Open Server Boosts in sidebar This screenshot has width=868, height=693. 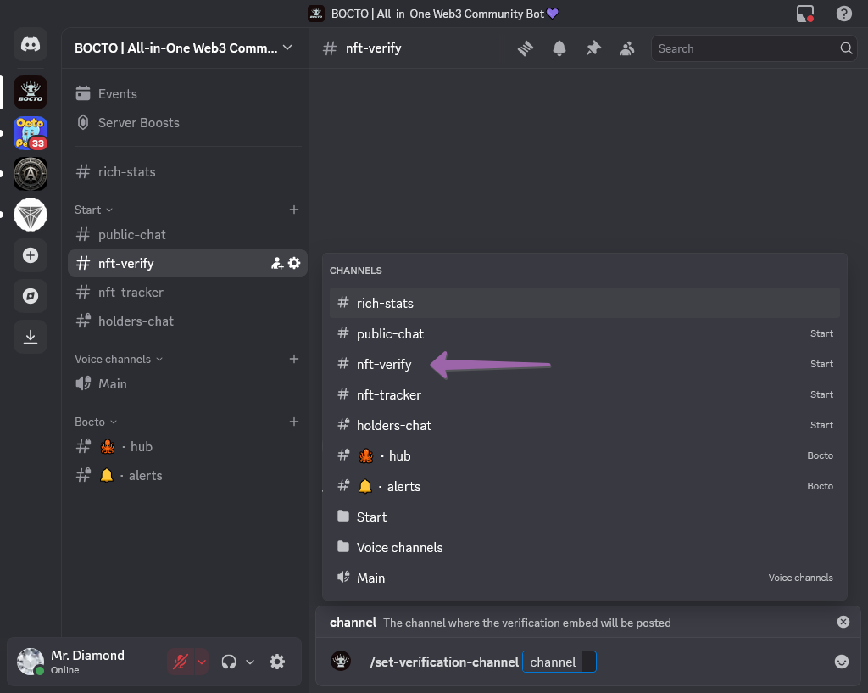point(138,123)
